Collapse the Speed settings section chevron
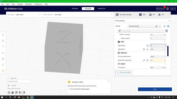 165,64
